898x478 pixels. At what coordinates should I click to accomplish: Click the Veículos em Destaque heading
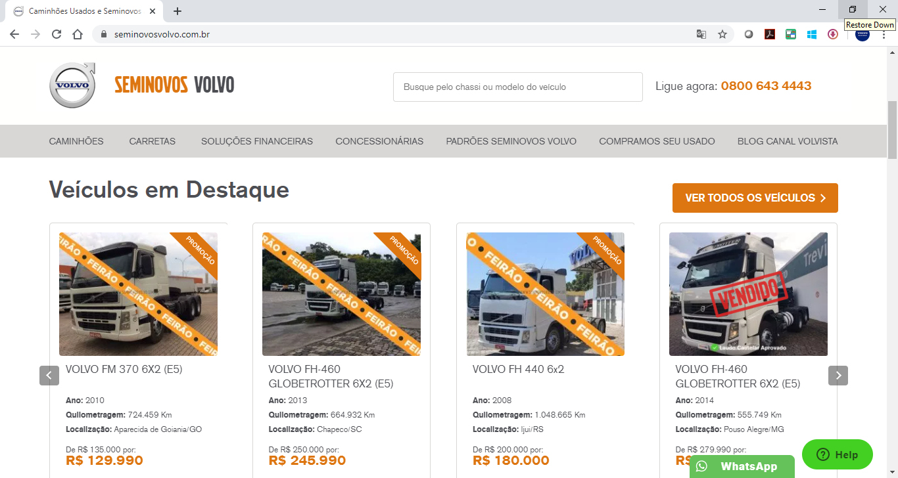pyautogui.click(x=169, y=190)
